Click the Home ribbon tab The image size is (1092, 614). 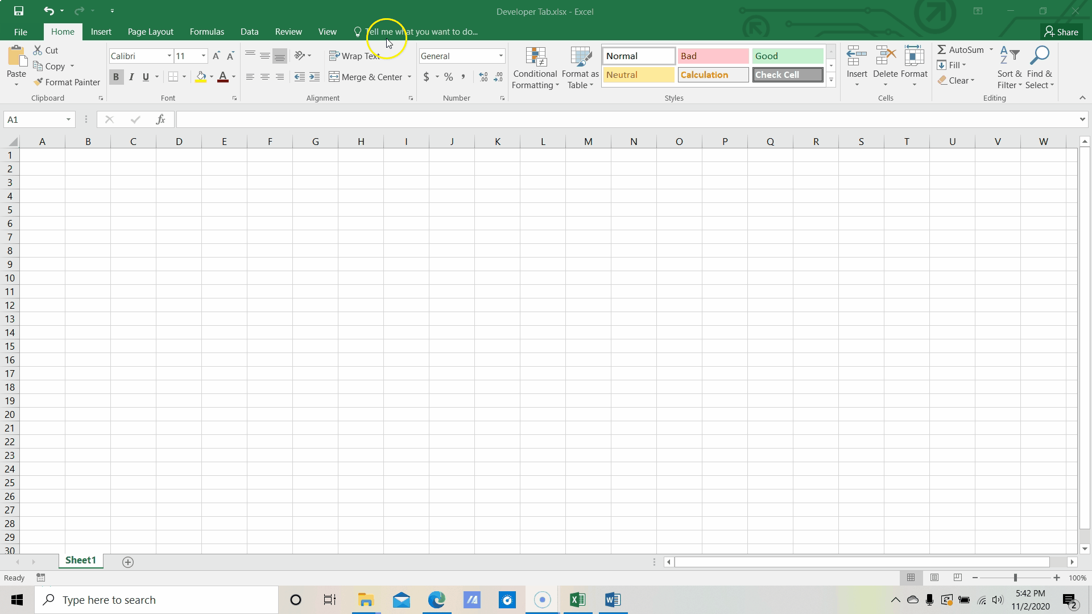coord(62,31)
